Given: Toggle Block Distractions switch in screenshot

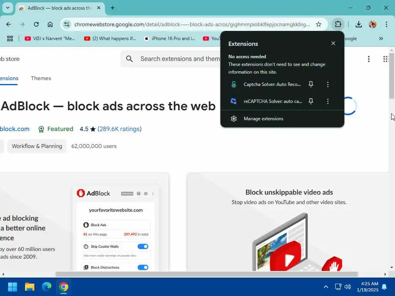Looking at the screenshot, I should point(143,267).
